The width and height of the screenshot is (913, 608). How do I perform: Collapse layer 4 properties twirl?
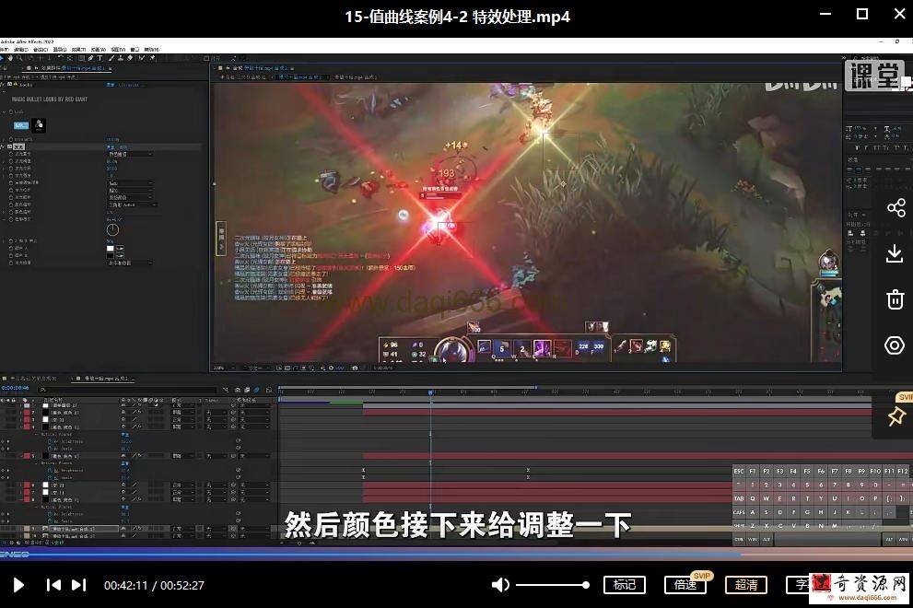click(21, 427)
